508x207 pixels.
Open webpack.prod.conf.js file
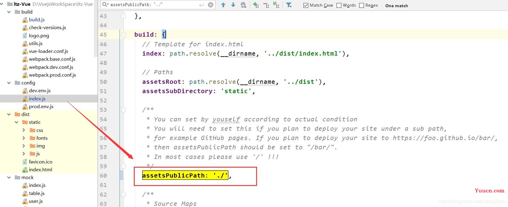(52, 75)
